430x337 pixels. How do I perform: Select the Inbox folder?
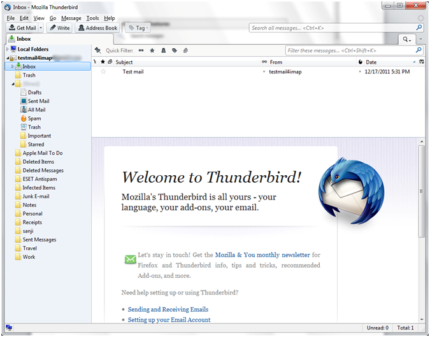[48, 66]
